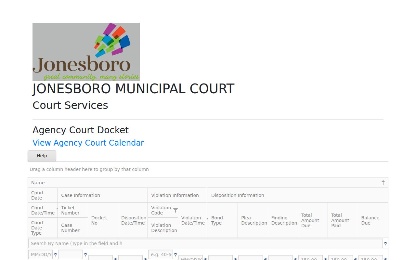Sort by Ticket Number column header
Image resolution: width=416 pixels, height=260 pixels.
pos(73,210)
